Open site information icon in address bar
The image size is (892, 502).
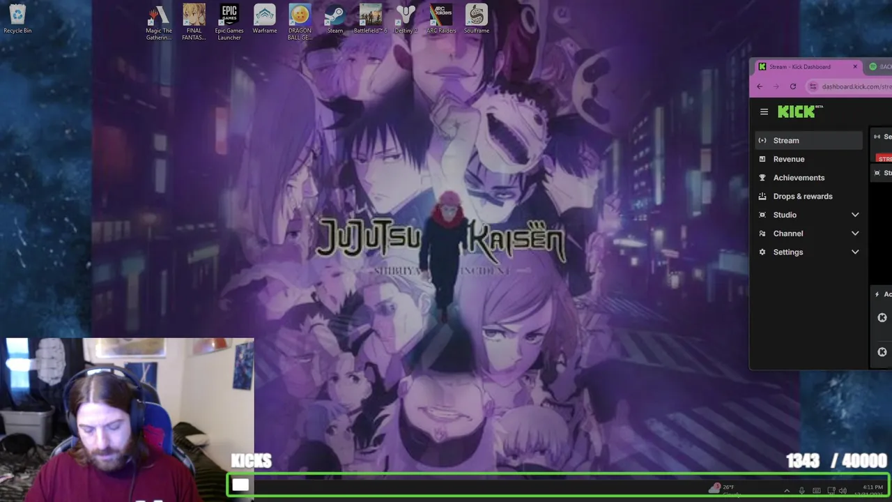pos(813,86)
